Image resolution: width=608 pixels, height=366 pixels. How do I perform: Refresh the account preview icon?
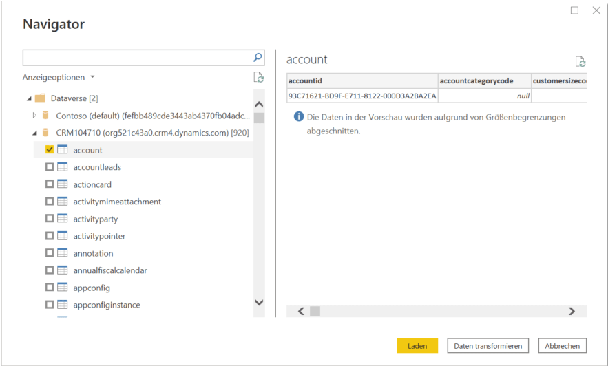click(580, 62)
